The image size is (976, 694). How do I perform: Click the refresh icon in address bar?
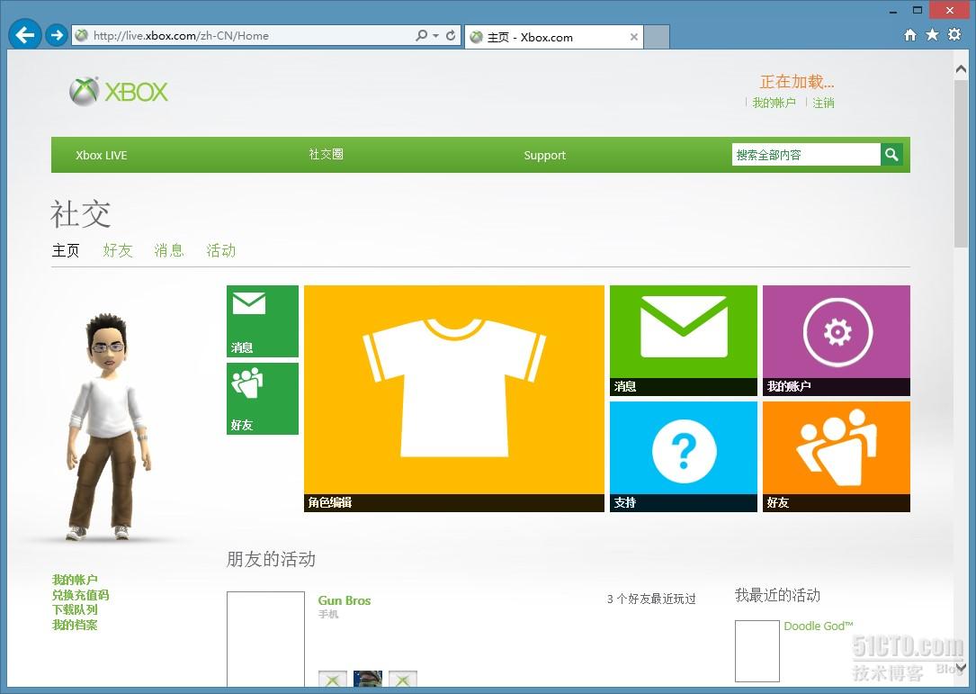click(452, 35)
